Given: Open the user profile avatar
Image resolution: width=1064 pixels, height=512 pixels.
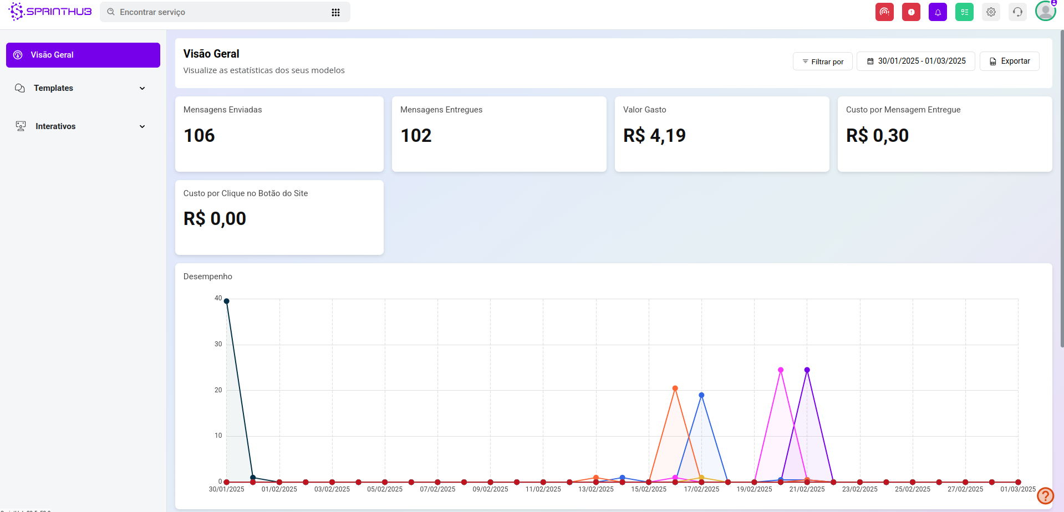Looking at the screenshot, I should pos(1045,11).
